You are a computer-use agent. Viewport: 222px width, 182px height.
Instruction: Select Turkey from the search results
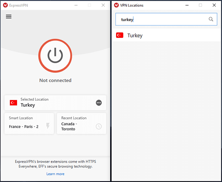click(x=166, y=35)
